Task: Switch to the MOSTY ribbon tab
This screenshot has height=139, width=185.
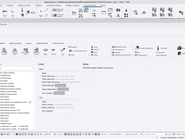Action: [103, 6]
